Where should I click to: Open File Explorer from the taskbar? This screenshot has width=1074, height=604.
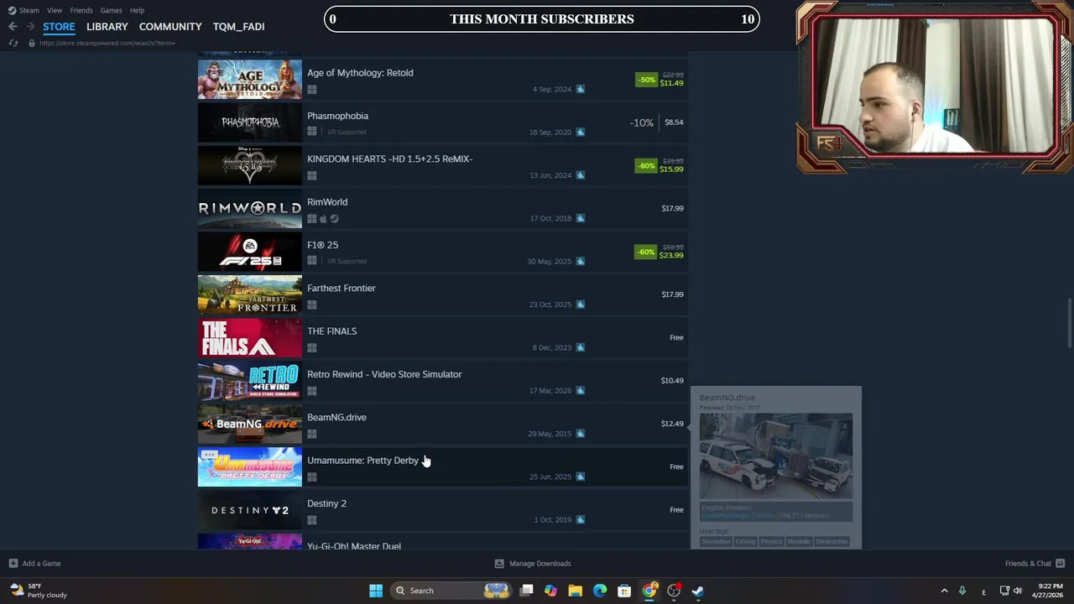point(575,591)
